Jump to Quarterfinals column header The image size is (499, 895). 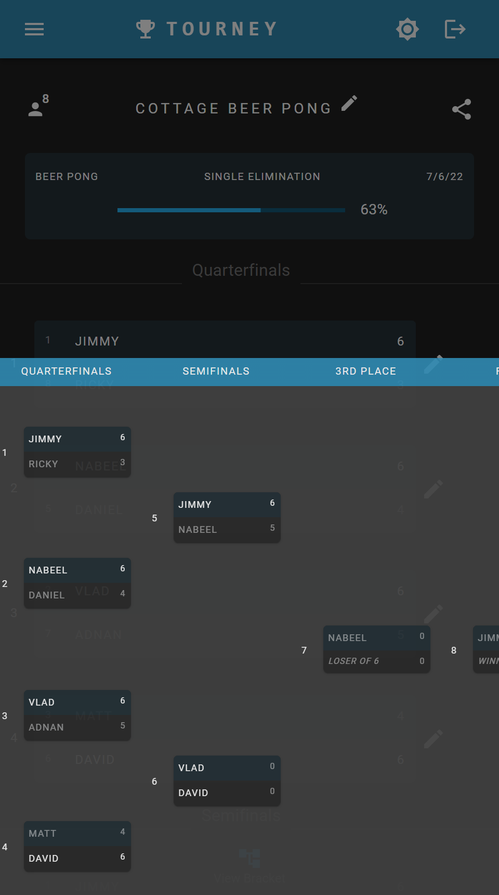67,372
